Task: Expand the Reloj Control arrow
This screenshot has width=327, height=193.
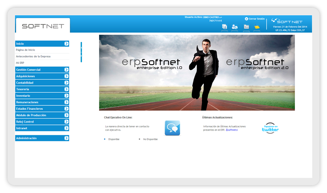Action: 66,122
